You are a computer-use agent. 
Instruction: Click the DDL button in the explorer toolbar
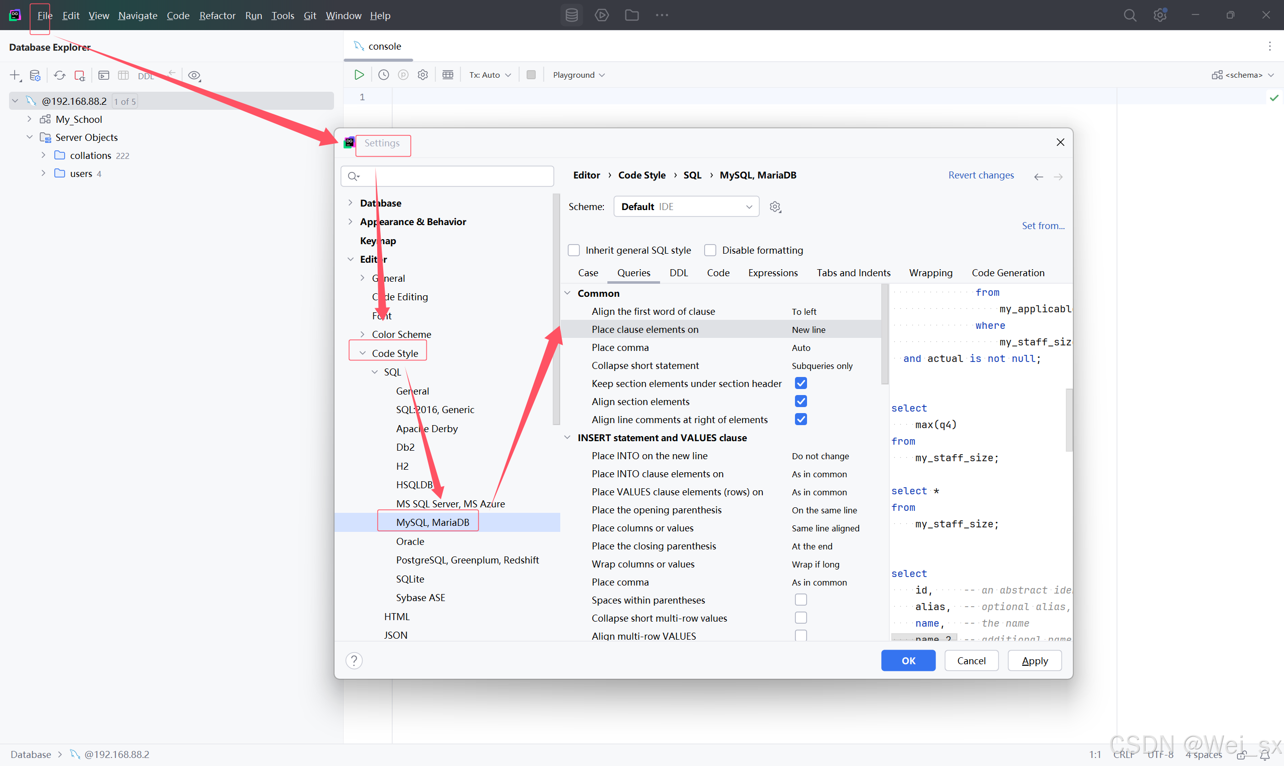tap(146, 75)
